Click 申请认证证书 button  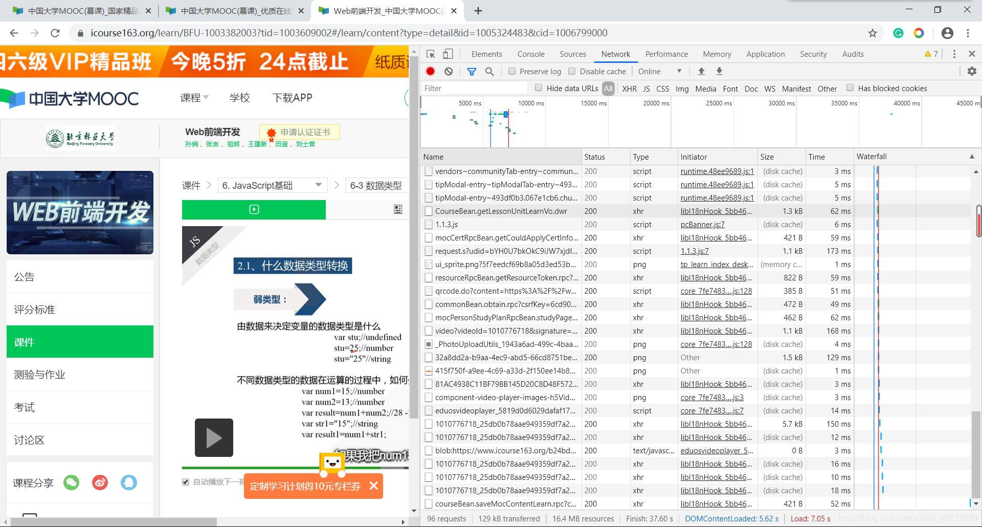pyautogui.click(x=299, y=132)
